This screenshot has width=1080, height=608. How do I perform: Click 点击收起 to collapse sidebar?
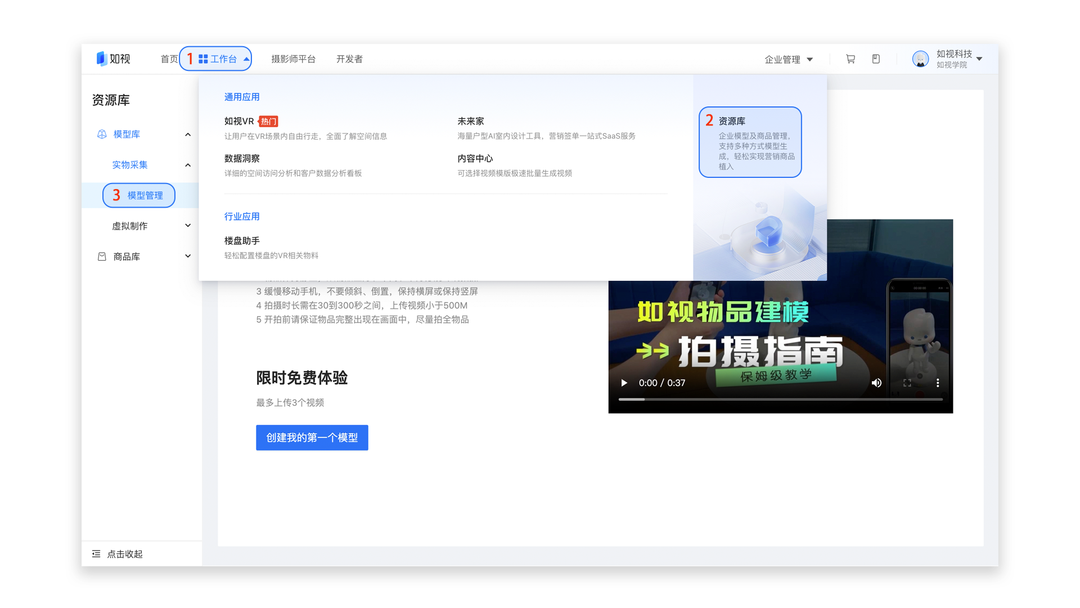pos(125,554)
